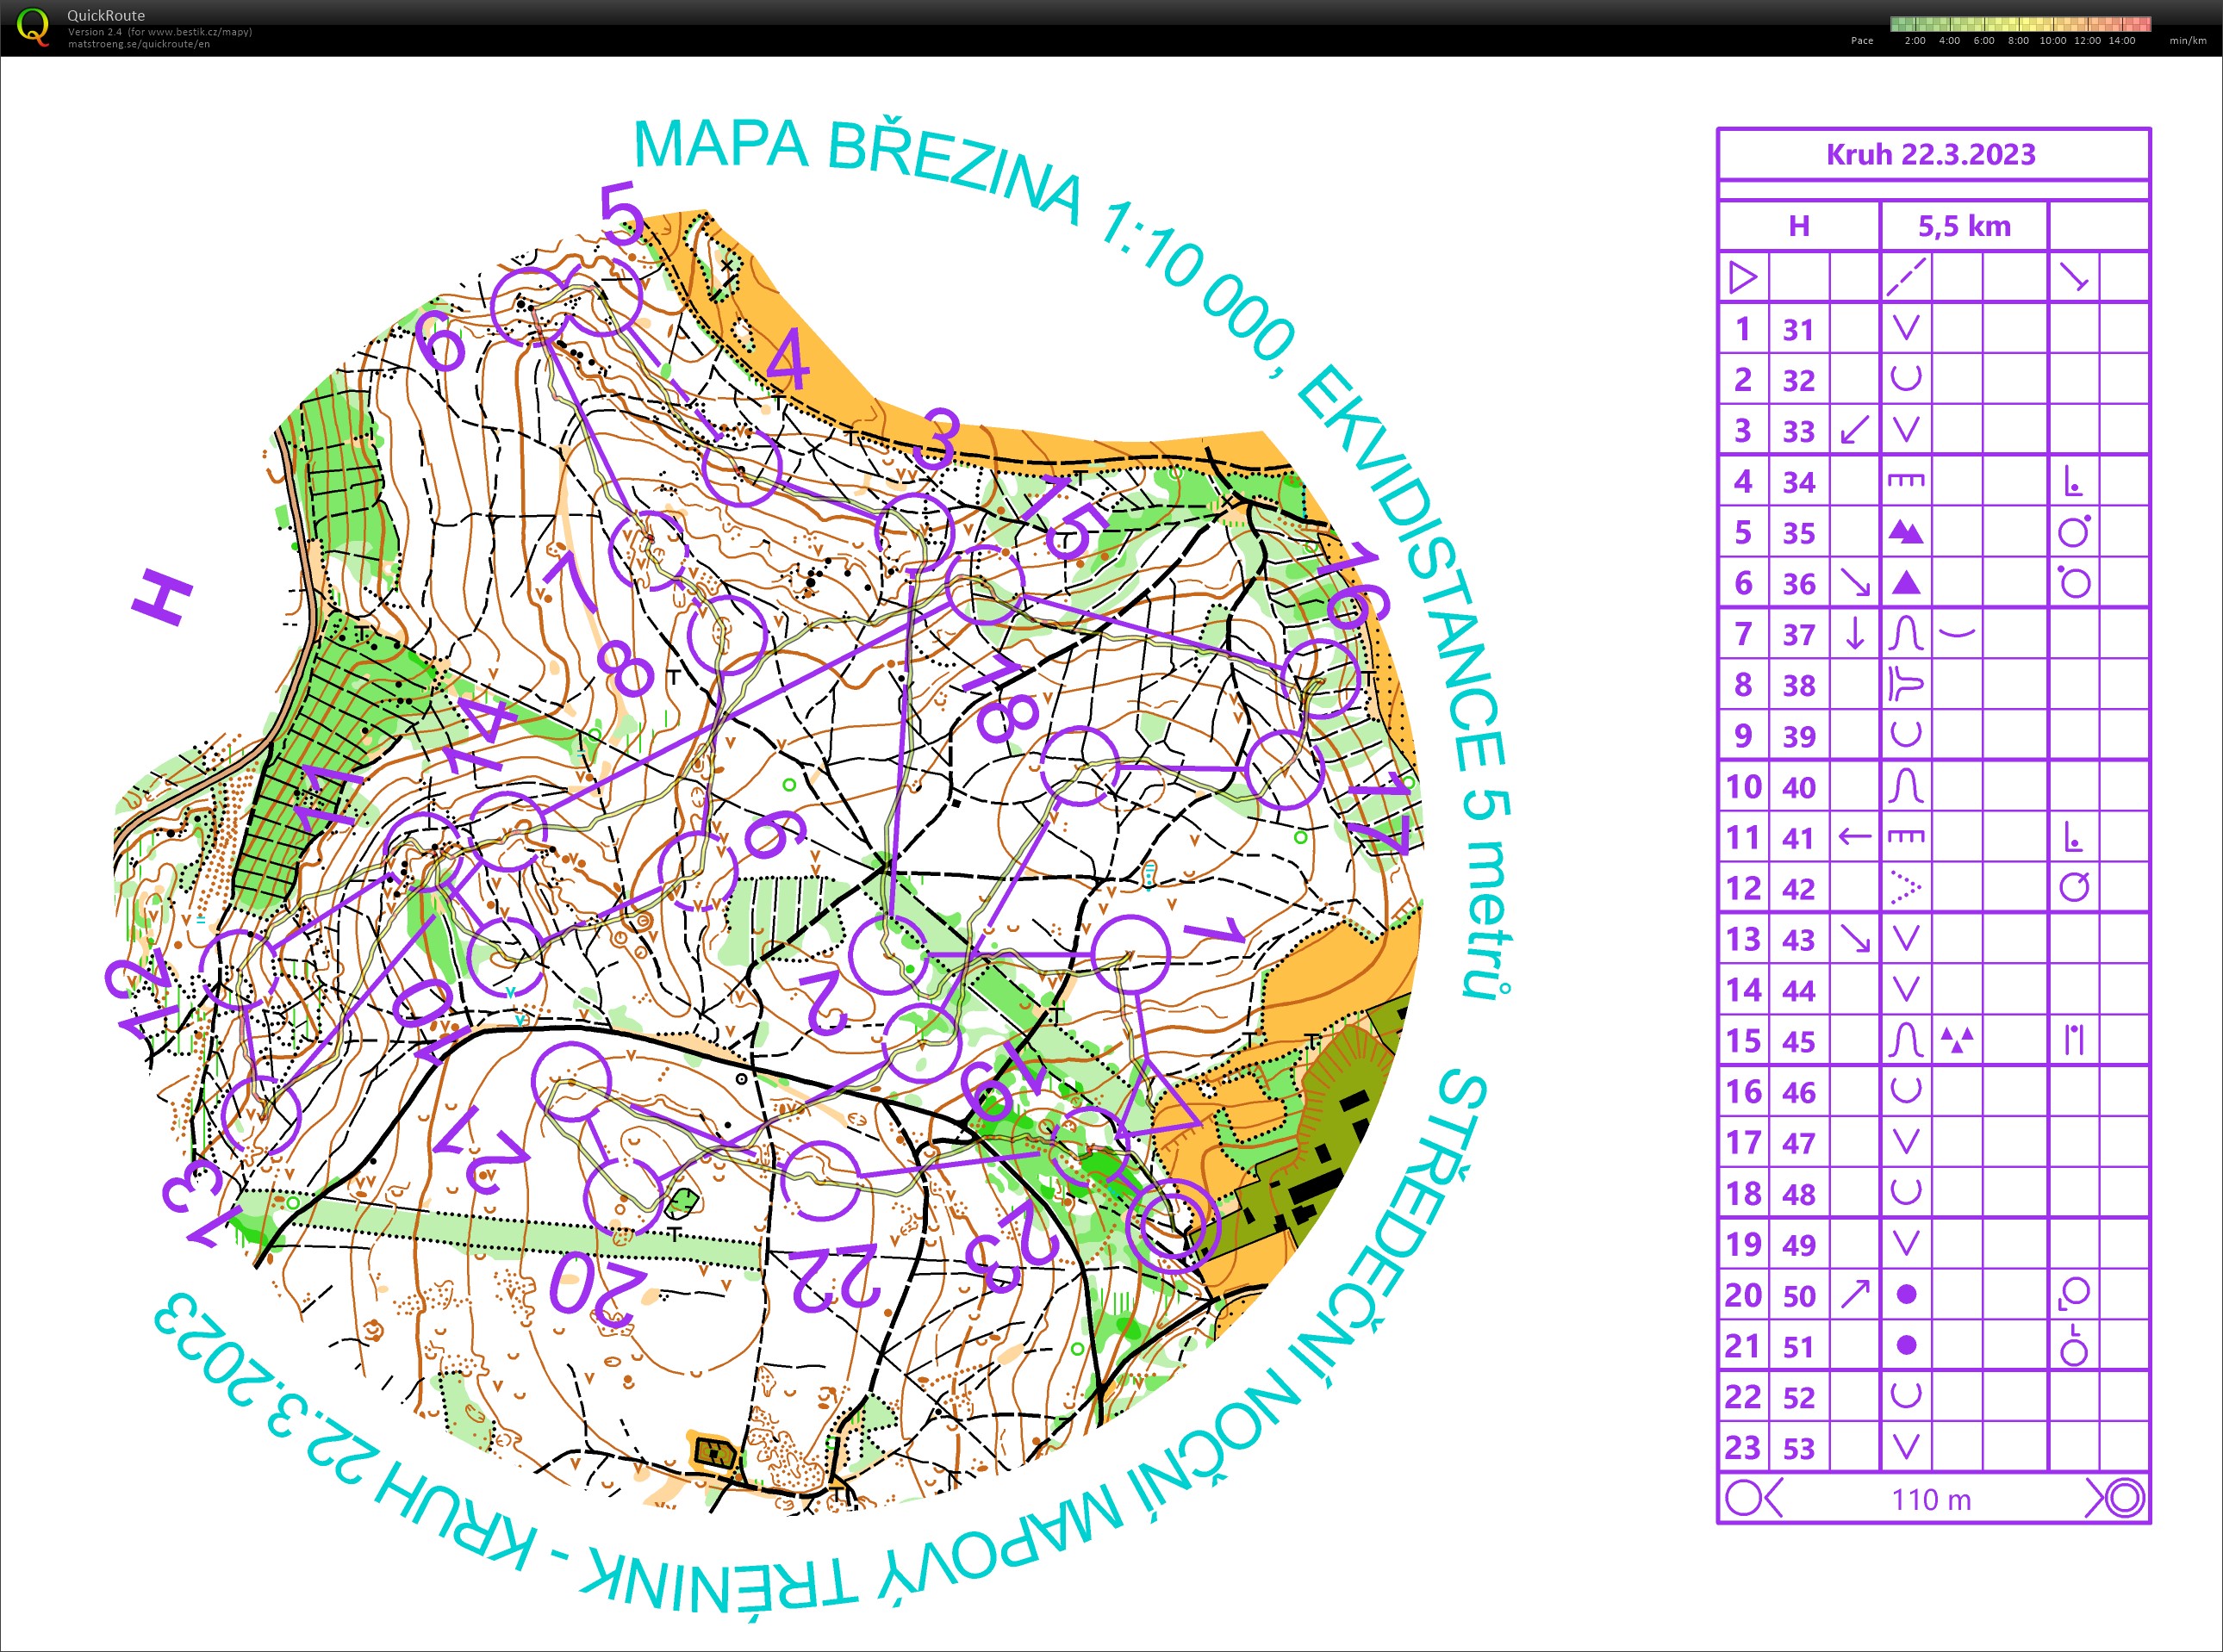Image resolution: width=2223 pixels, height=1652 pixels.
Task: Click the control code 53 cell
Action: [x=1798, y=1448]
